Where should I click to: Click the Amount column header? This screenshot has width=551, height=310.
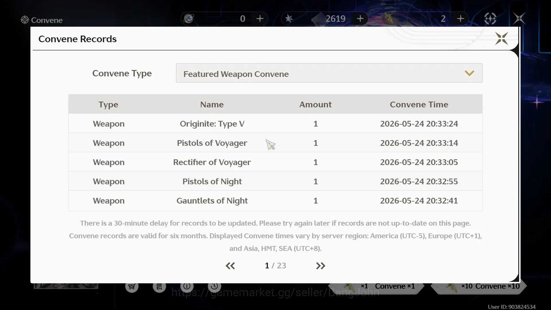315,104
